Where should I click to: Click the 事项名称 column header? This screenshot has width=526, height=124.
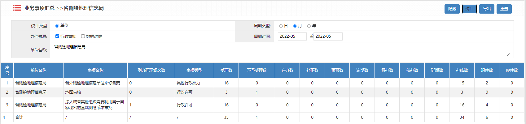[95, 71]
